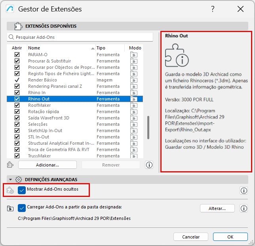The image size is (255, 246).
Task: Click the Archicad logo icon in title bar
Action: [10, 9]
